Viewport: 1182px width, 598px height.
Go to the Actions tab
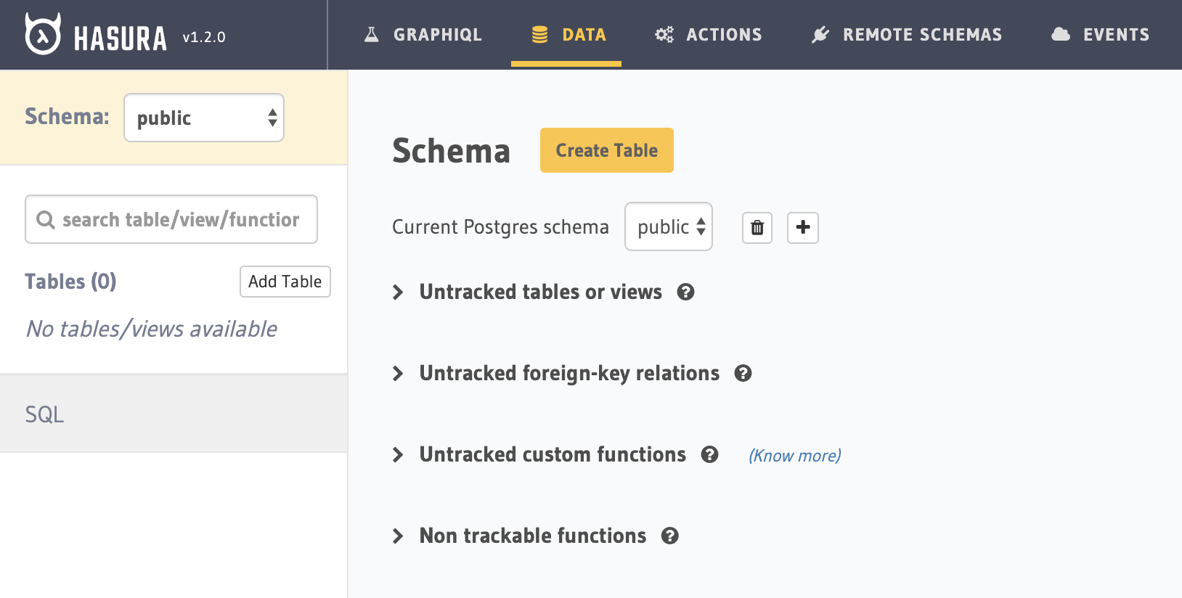click(709, 34)
